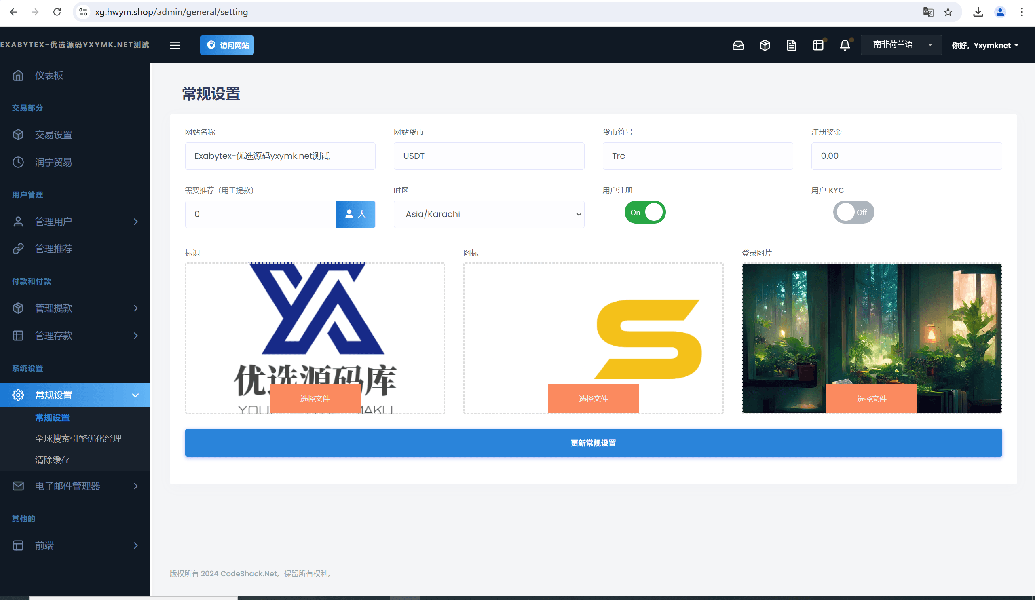Open the 南非荷兰语 language dropdown
This screenshot has height=600, width=1035.
point(901,45)
